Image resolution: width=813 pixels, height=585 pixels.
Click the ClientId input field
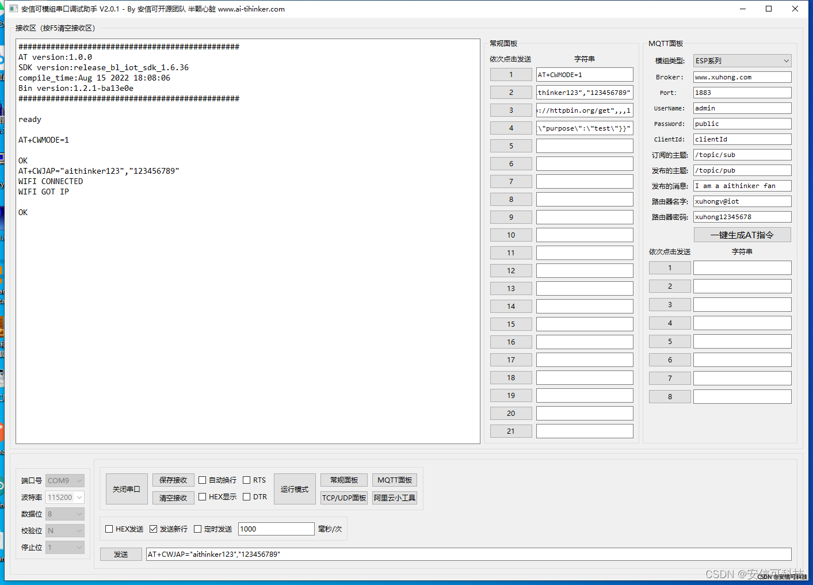click(x=742, y=139)
